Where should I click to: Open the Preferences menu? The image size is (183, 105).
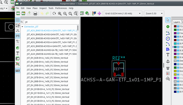pyautogui.click(x=61, y=8)
